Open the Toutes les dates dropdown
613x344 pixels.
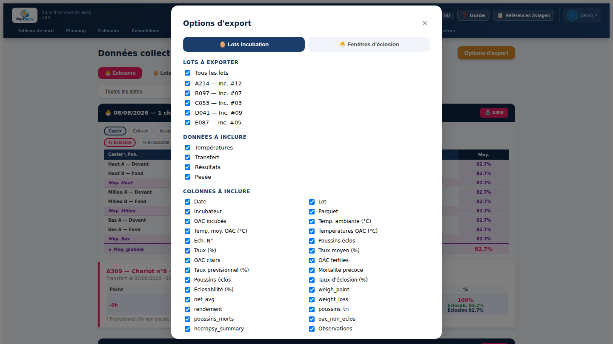pyautogui.click(x=135, y=92)
